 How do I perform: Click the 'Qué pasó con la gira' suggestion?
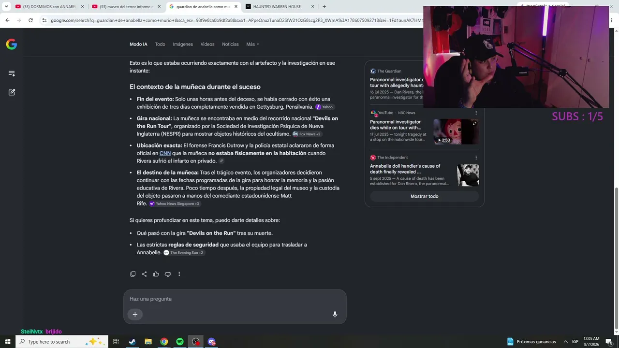coord(205,233)
